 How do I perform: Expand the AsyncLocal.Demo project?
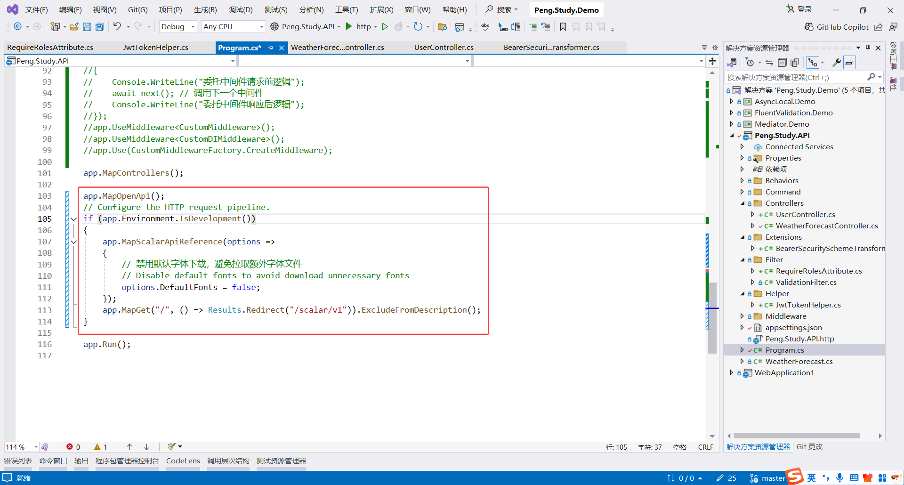tap(731, 101)
